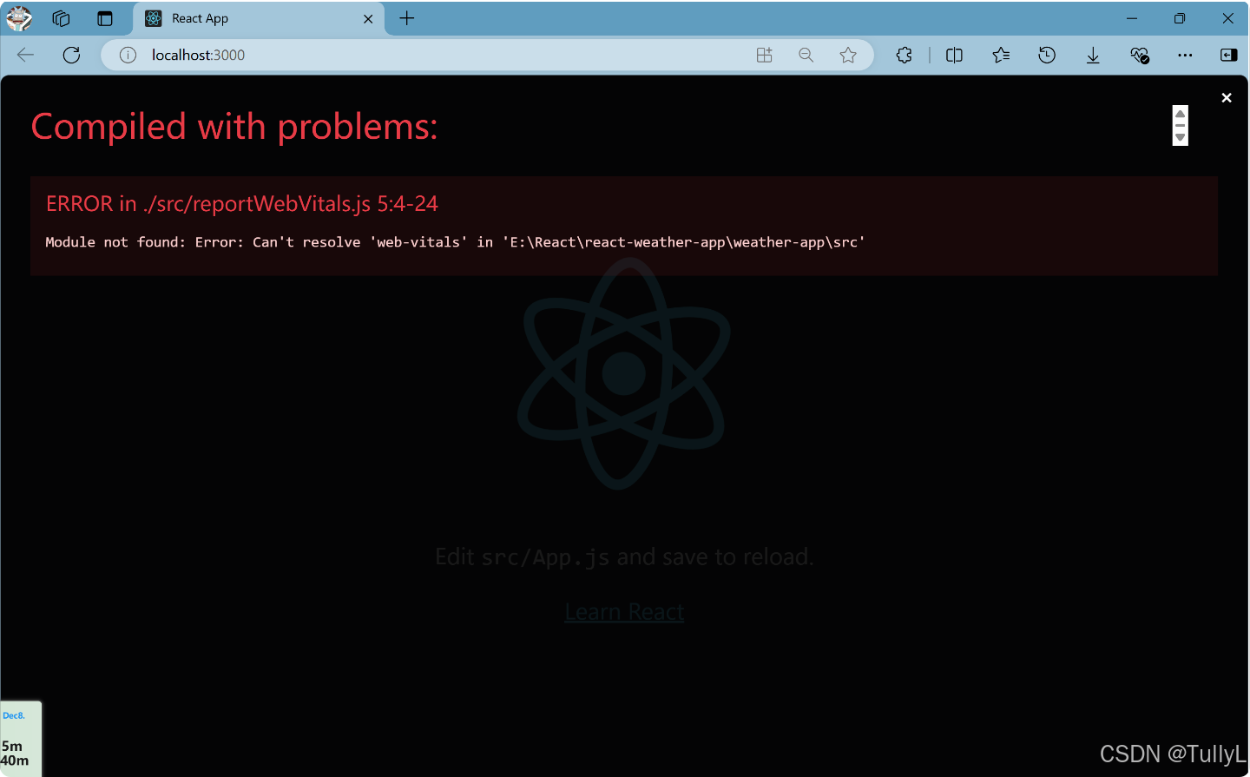
Task: Open the Extensions puzzle icon
Action: [x=905, y=55]
